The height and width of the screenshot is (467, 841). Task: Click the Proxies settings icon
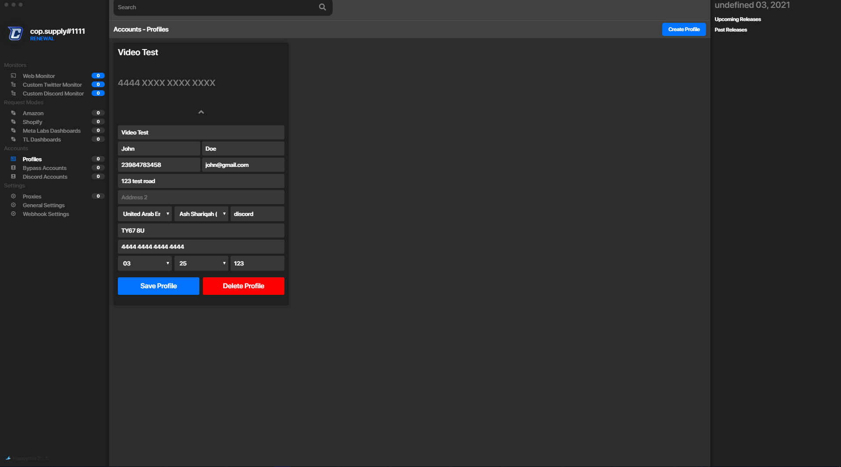(14, 196)
